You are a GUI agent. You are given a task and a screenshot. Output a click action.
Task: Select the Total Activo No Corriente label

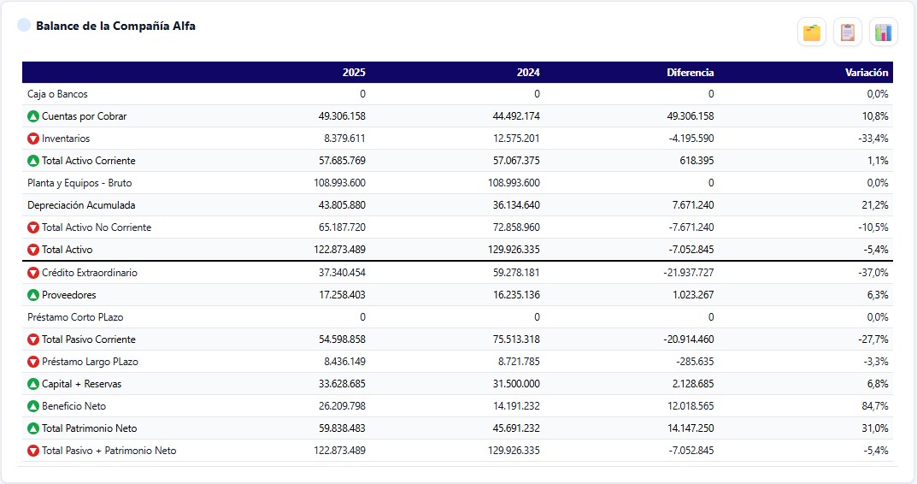click(x=97, y=227)
